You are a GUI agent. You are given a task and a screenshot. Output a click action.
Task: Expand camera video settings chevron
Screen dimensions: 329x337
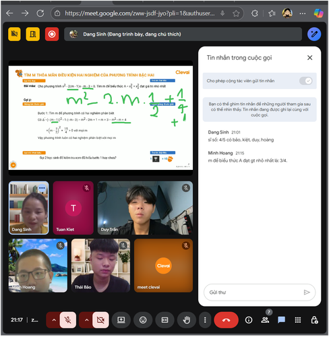point(86,320)
